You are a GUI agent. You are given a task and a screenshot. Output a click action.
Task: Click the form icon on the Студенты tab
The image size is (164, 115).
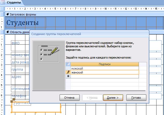pos(3,3)
